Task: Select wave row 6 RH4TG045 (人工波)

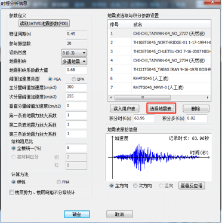Action: [x=159, y=78]
